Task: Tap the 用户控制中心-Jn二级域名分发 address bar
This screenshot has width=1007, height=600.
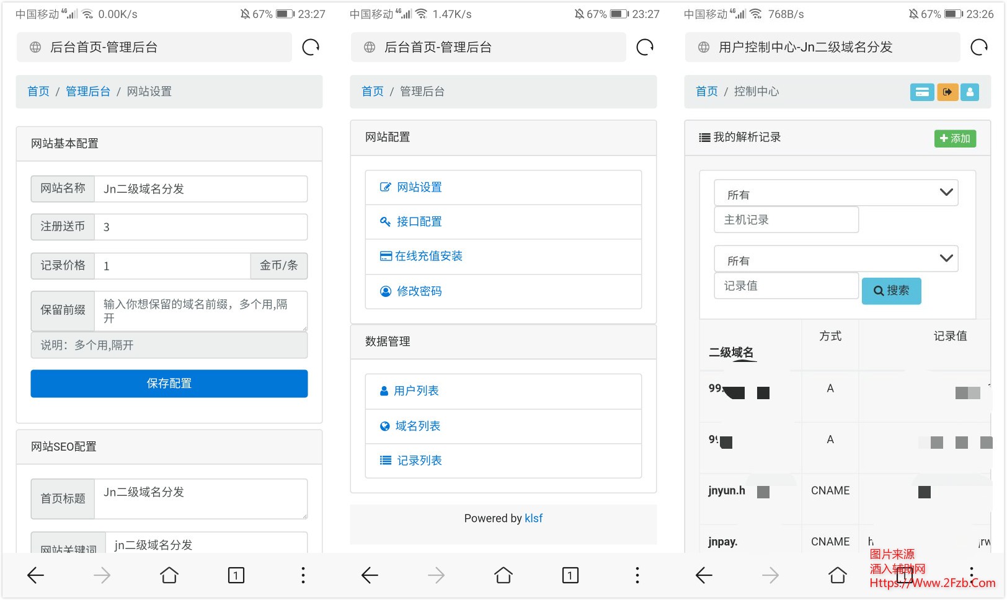Action: click(x=822, y=47)
